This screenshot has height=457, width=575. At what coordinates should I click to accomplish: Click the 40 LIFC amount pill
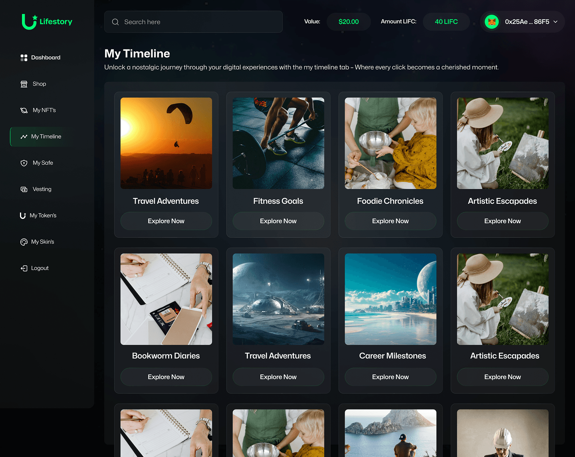446,22
